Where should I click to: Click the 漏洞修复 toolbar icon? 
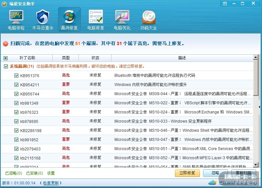pyautogui.click(x=69, y=20)
